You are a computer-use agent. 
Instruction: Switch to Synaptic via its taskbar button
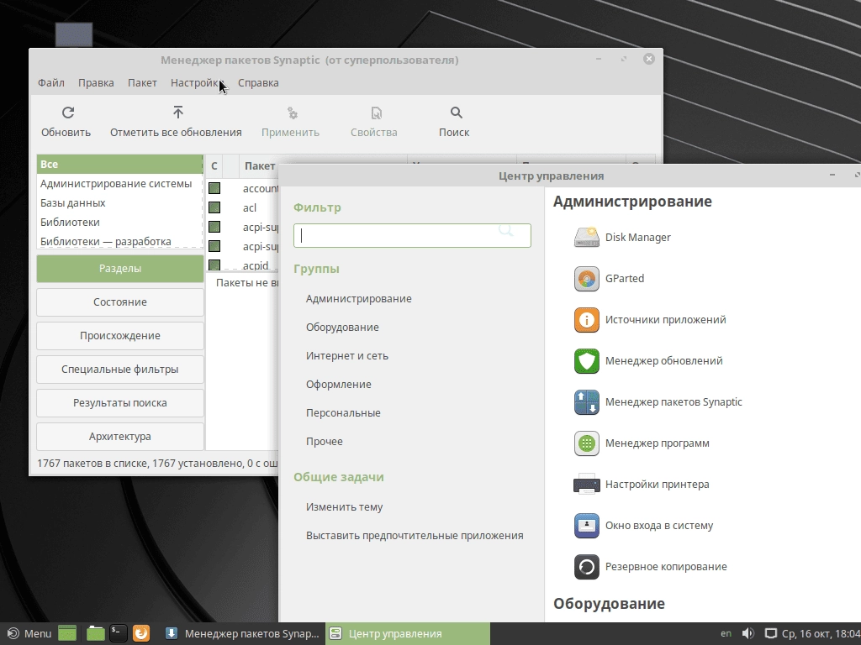point(242,633)
